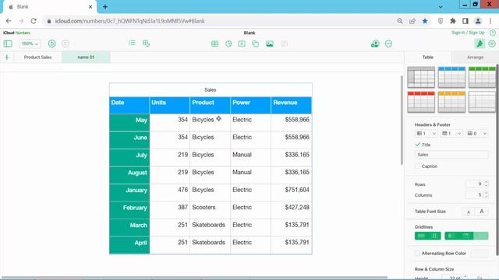Enable Alternating Row Color checkbox

pos(418,254)
